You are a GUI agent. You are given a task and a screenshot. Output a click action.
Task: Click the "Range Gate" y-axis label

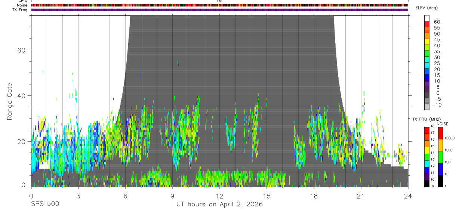(x=10, y=101)
